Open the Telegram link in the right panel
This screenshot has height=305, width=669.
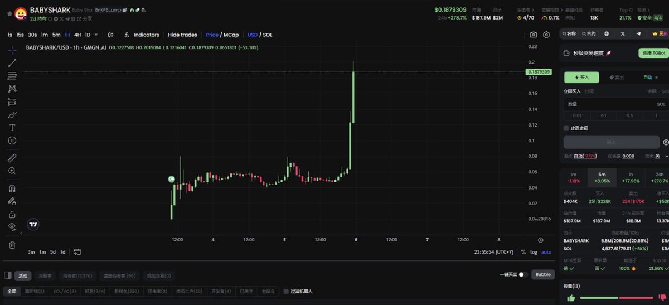(639, 33)
